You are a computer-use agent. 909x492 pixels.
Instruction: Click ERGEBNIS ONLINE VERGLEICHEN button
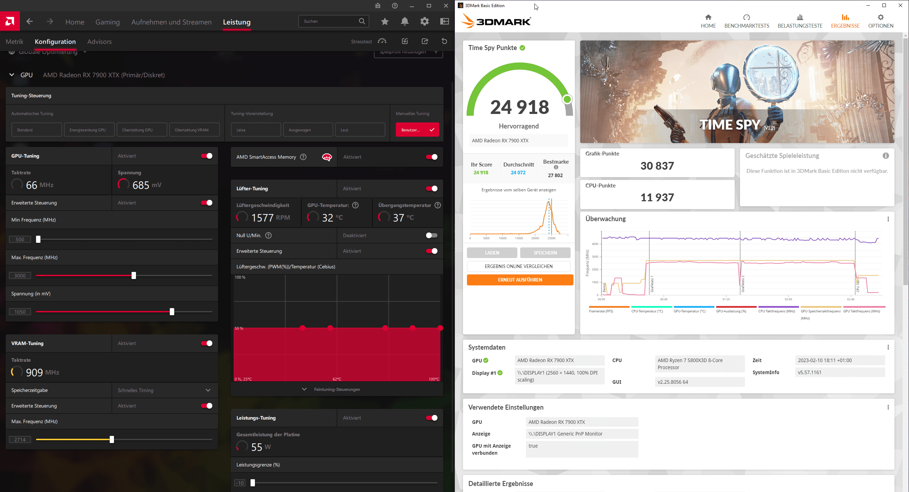coord(518,266)
